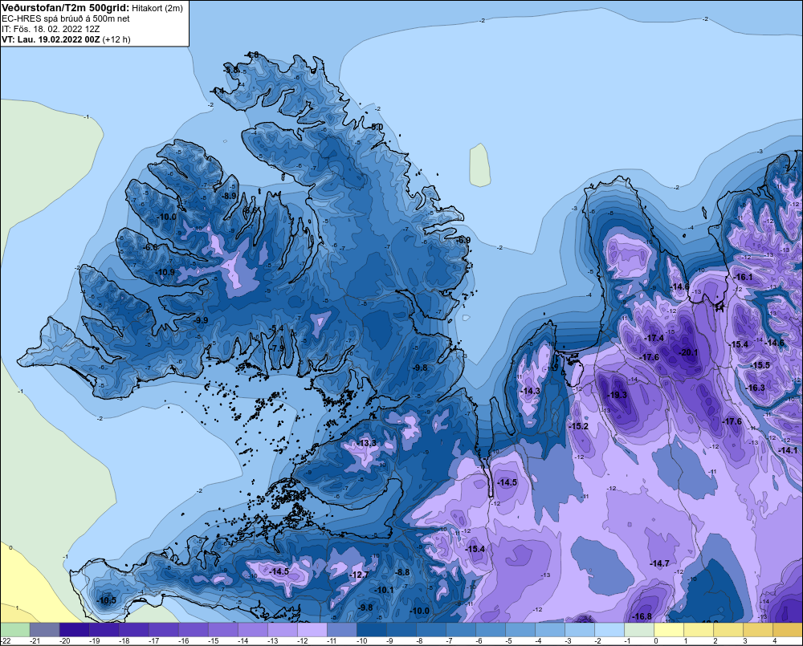This screenshot has height=646, width=803.
Task: Click legend swatch above the -20 label
Action: coord(74,630)
